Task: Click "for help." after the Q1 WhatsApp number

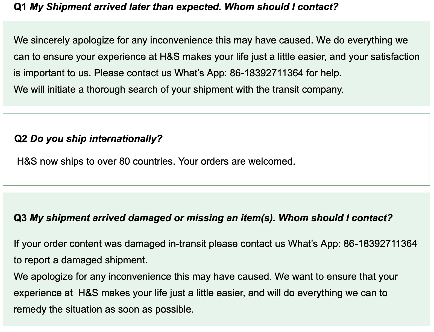Action: tap(324, 73)
